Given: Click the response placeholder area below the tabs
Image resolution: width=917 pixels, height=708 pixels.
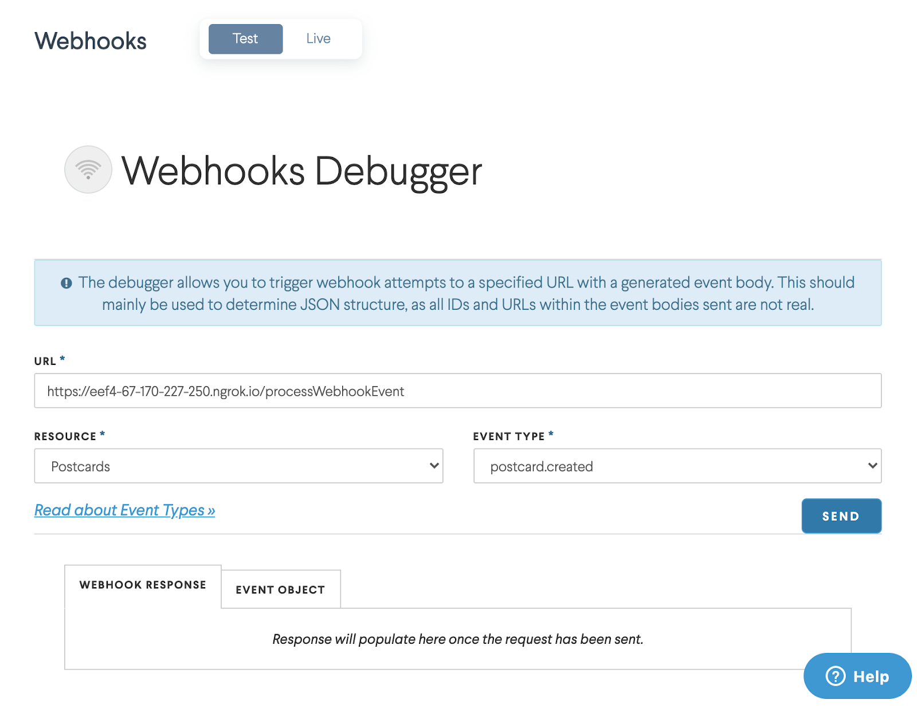Looking at the screenshot, I should coord(458,639).
